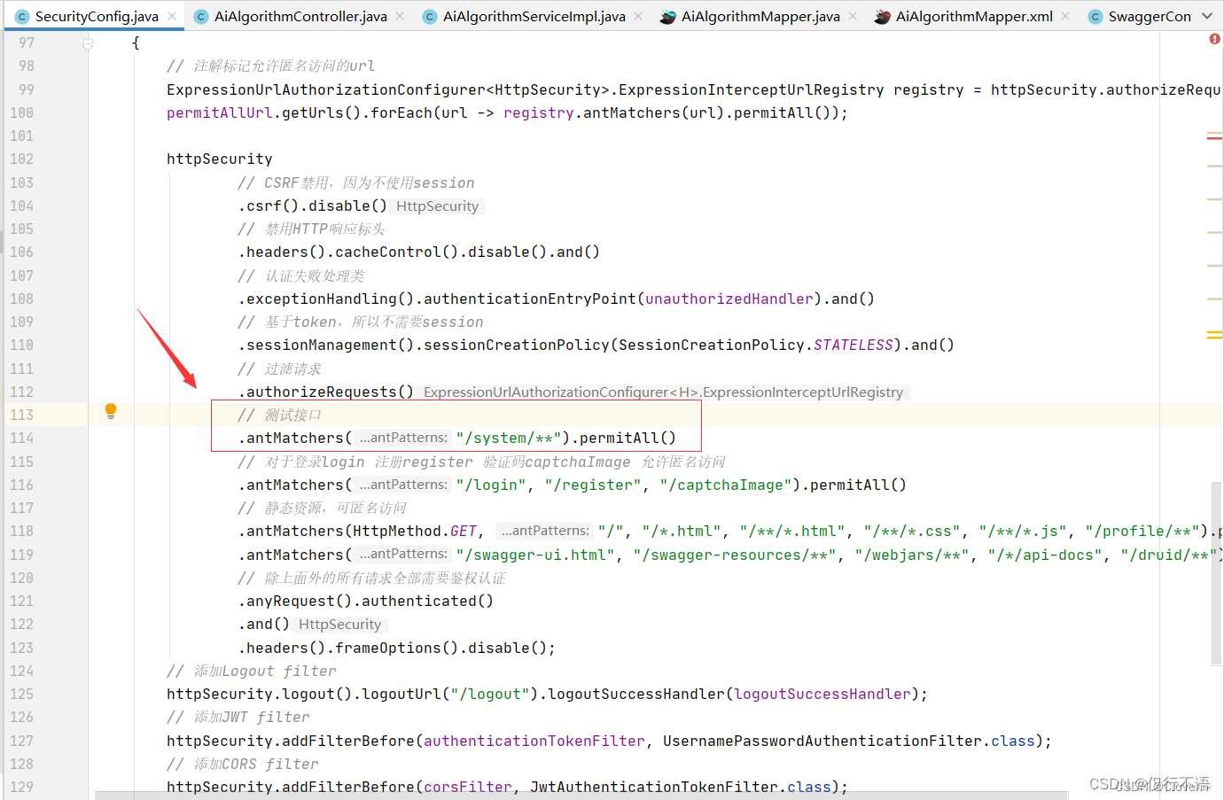Image resolution: width=1224 pixels, height=800 pixels.
Task: Collapse the code block at line 97
Action: tap(88, 43)
